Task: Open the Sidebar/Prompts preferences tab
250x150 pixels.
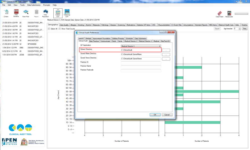Action: tap(118, 38)
